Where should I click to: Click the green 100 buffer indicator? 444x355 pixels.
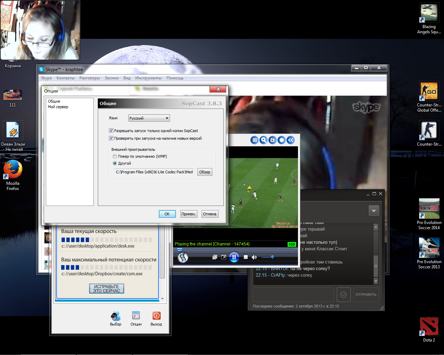pos(292,244)
